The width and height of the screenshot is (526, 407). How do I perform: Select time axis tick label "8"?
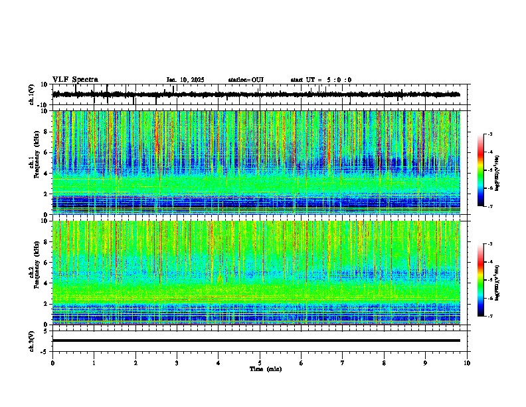384,363
